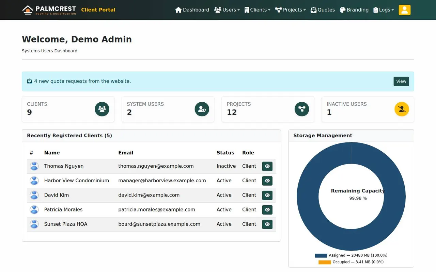The image size is (436, 272).
Task: Click the Palmcrest roofing logo
Action: pyautogui.click(x=49, y=10)
